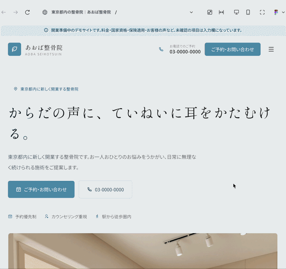
Task: Click header ご予約・お問い合わせ button
Action: click(233, 49)
